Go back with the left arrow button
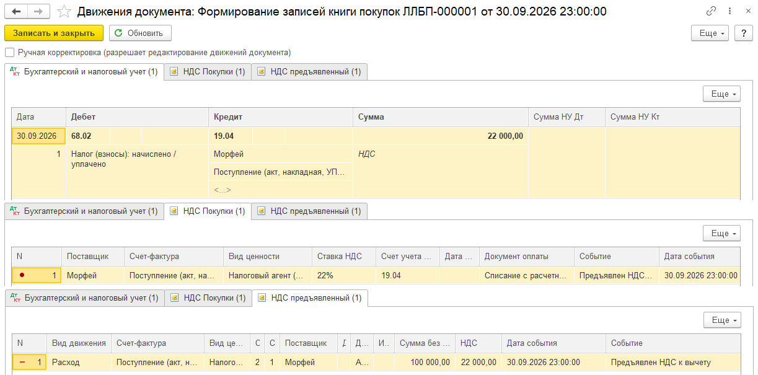 tap(16, 11)
